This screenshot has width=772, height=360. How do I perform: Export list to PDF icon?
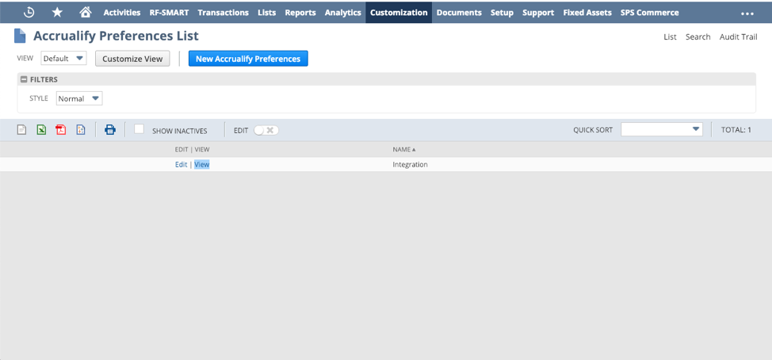point(61,129)
